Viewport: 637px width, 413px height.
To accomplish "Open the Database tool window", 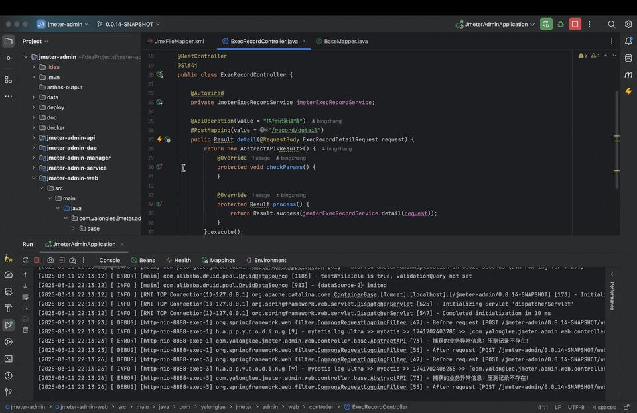I will coord(628,58).
